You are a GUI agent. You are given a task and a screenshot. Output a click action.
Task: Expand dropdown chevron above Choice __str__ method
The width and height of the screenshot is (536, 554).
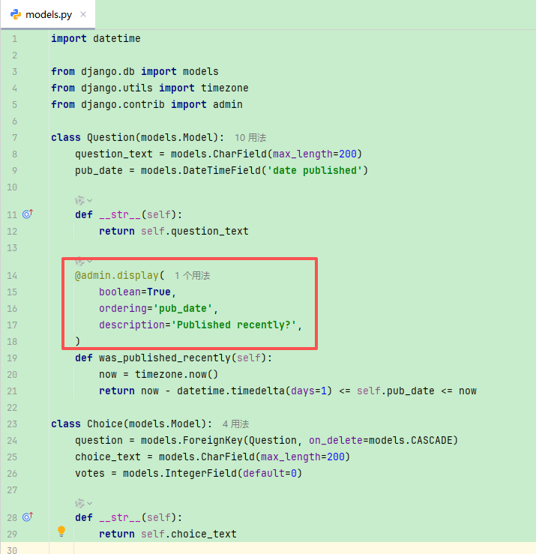[90, 503]
